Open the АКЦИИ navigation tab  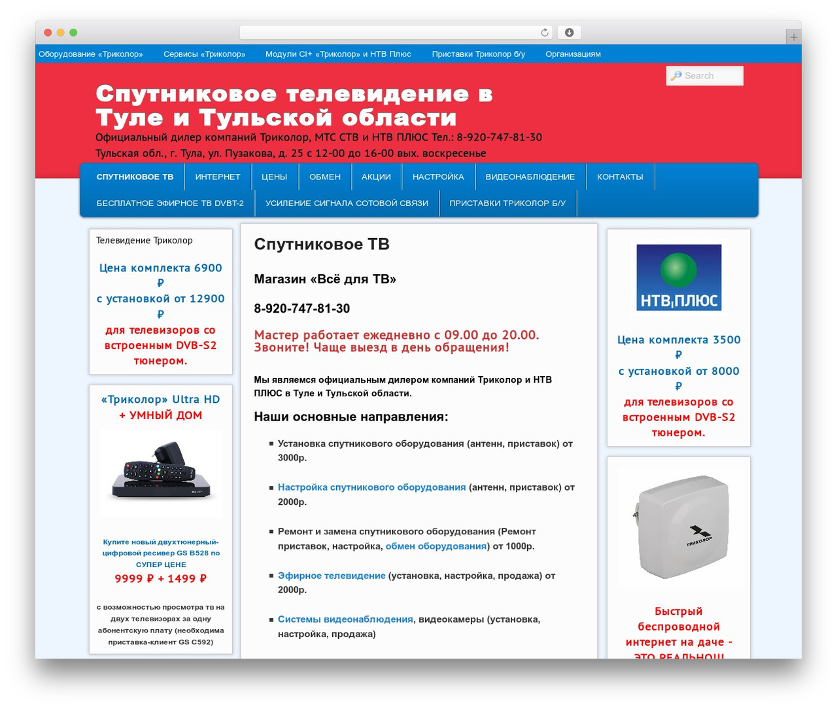[x=376, y=177]
